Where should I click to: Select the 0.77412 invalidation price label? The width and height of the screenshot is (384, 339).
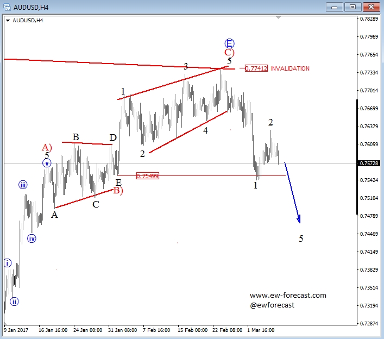(256, 68)
